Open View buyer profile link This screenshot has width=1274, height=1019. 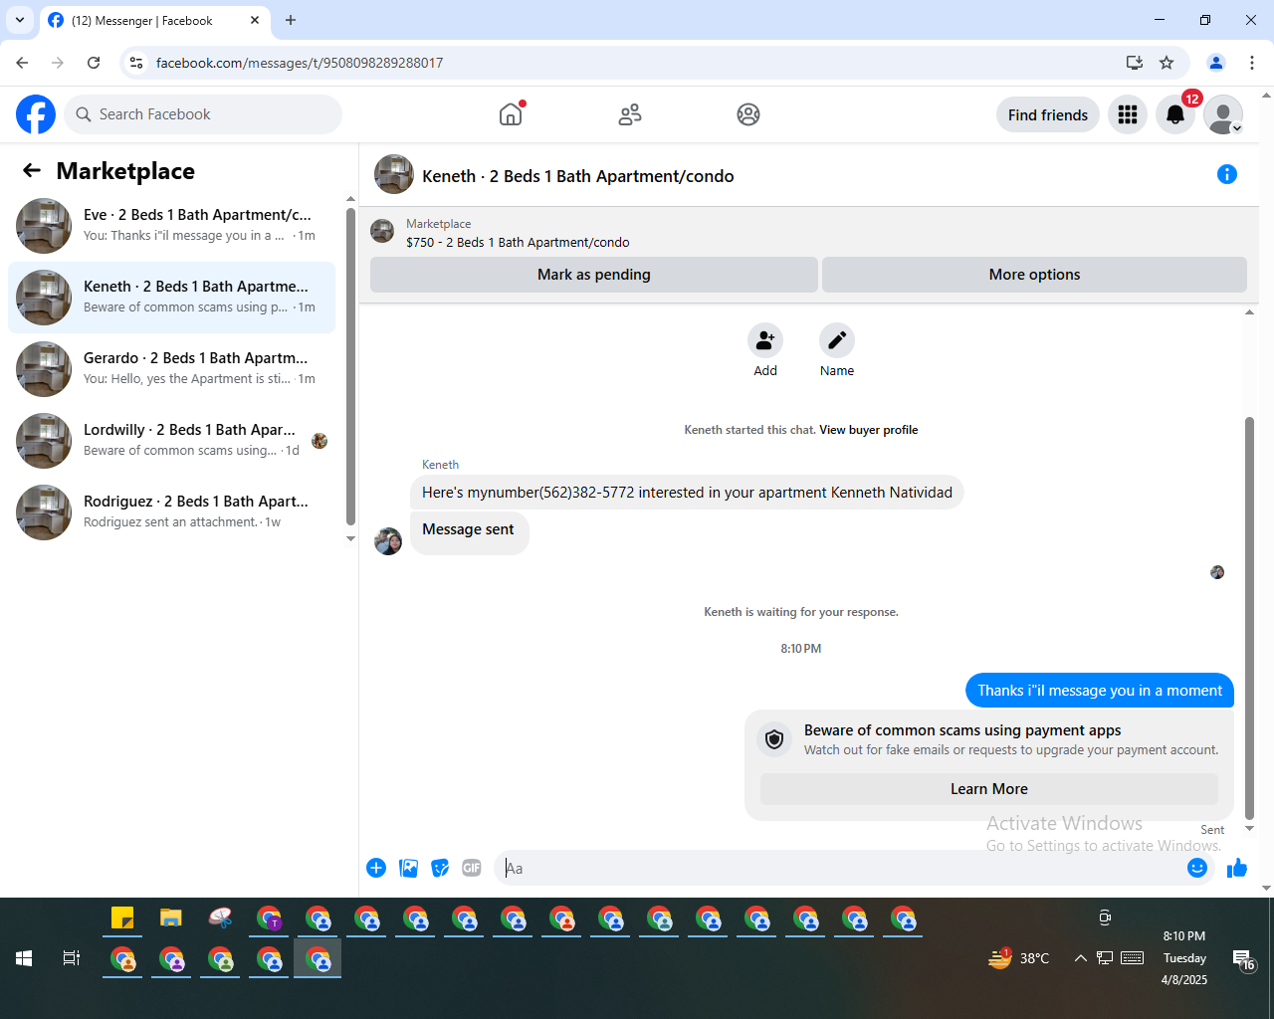[x=868, y=430]
